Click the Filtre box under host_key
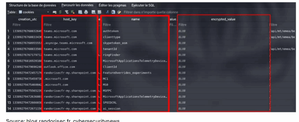Screen dimensions: 299x122 [x=69, y=25]
